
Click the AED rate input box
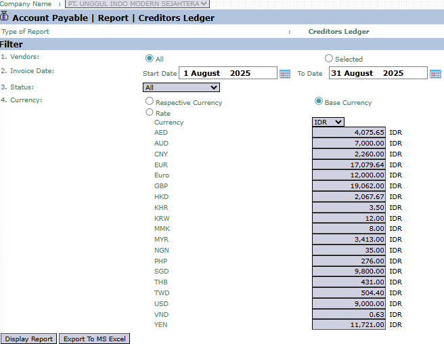[349, 133]
